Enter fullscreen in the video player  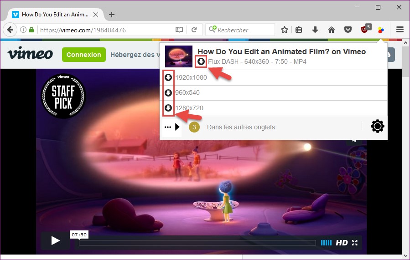pyautogui.click(x=354, y=243)
